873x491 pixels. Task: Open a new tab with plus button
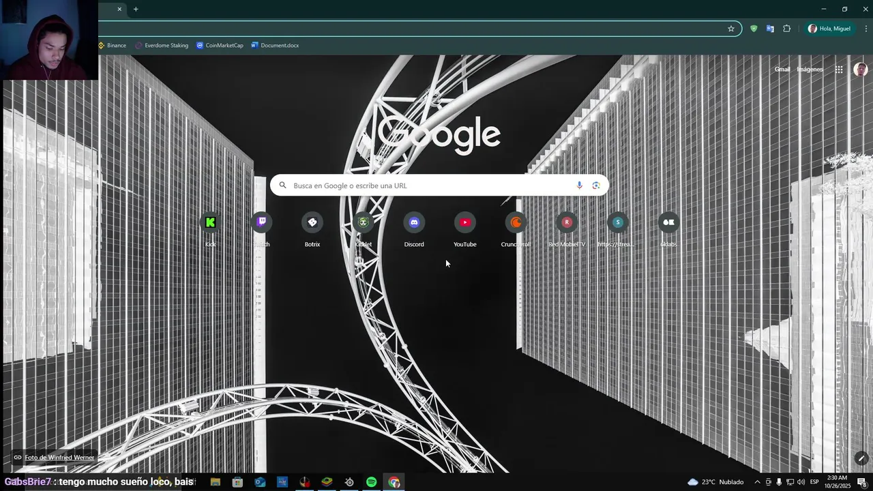[136, 9]
